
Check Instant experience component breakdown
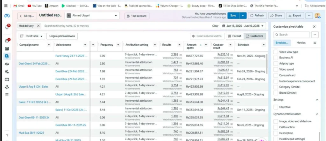(x=275, y=81)
